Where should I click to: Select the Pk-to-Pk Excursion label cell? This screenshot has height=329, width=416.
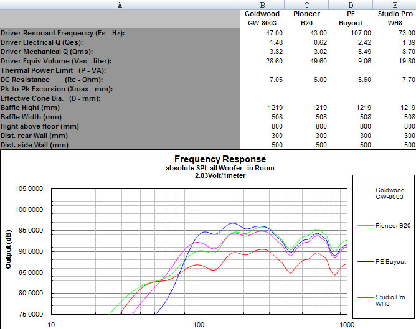click(x=120, y=89)
